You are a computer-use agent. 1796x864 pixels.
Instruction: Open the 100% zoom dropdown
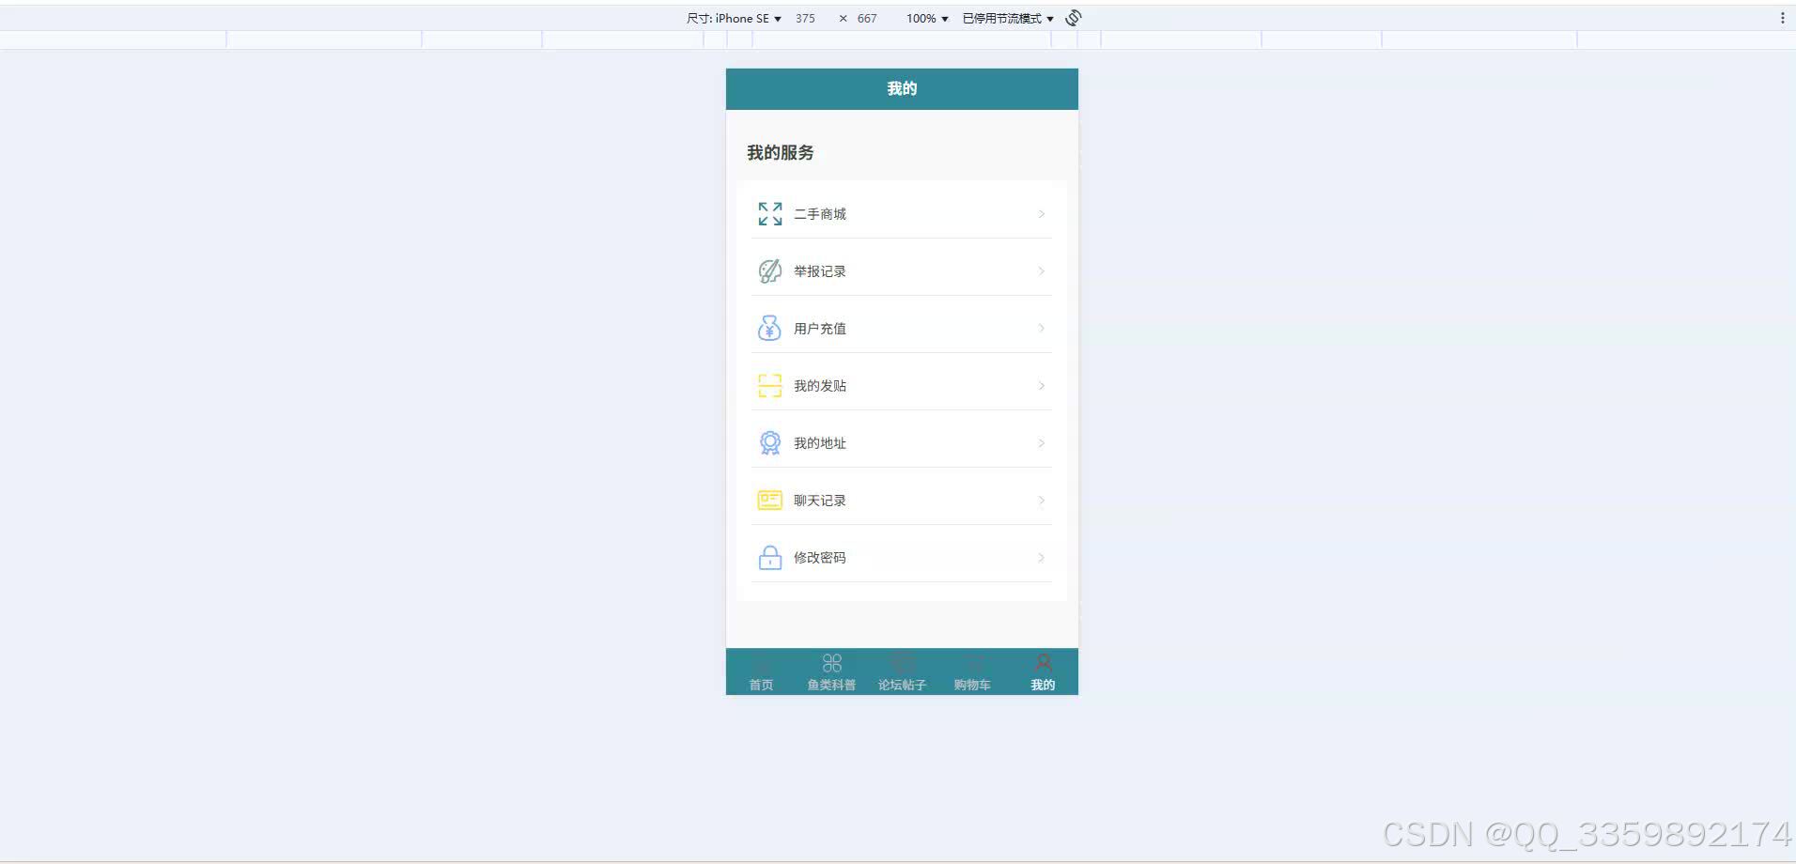(925, 18)
